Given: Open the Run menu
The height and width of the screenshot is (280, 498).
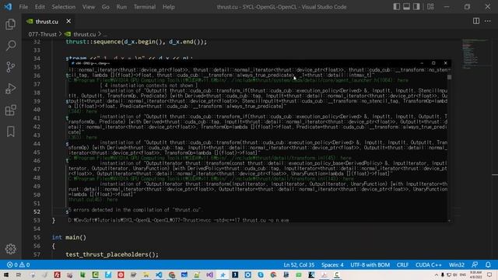Looking at the screenshot, I should pos(121,7).
